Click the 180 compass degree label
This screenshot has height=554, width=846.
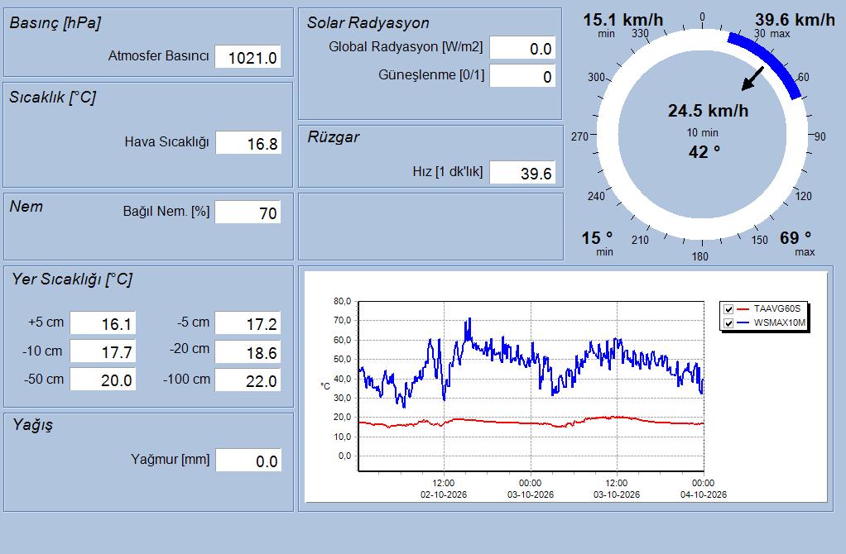pos(699,256)
